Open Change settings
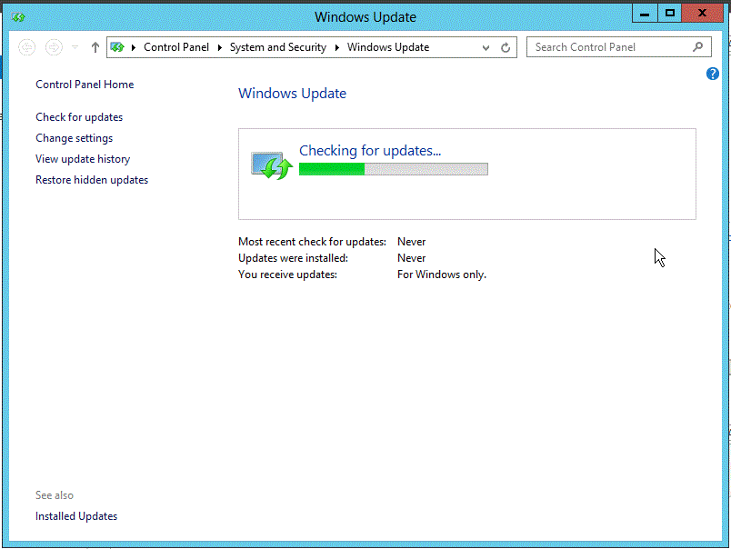The height and width of the screenshot is (549, 731). 75,138
